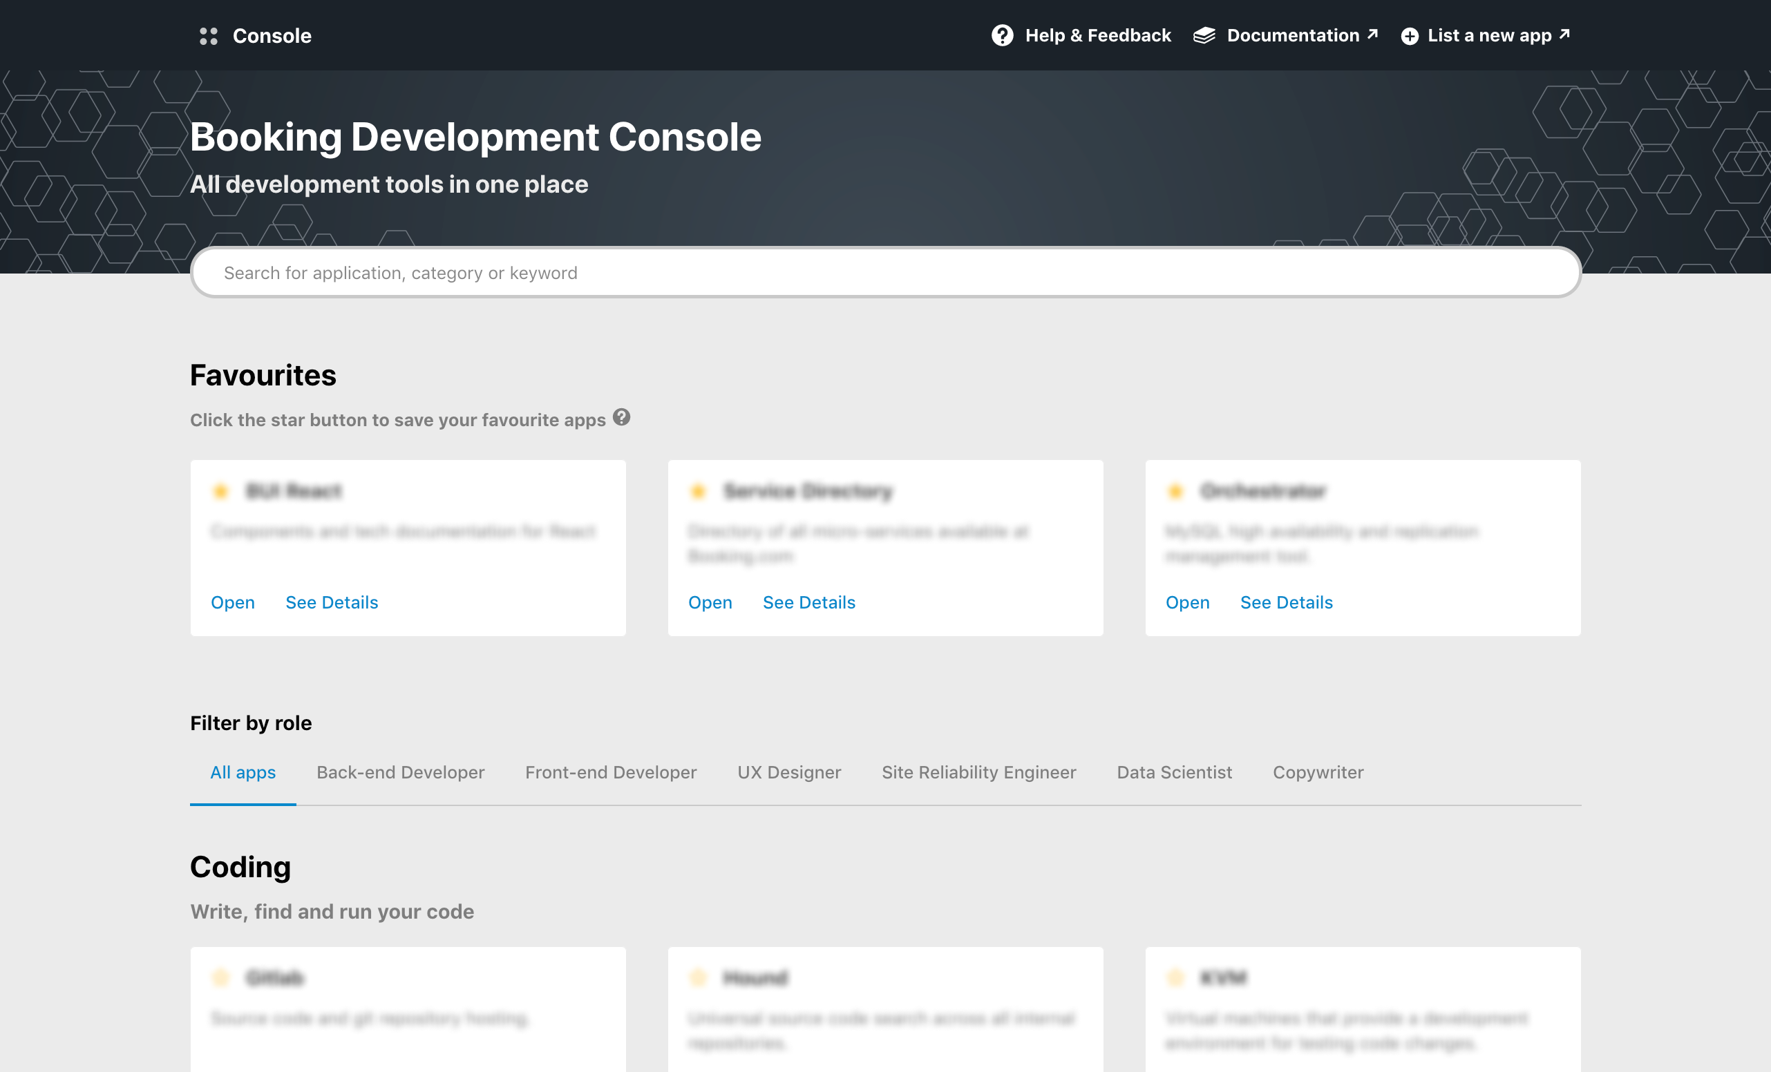
Task: Open the Service Directory app
Action: click(710, 602)
